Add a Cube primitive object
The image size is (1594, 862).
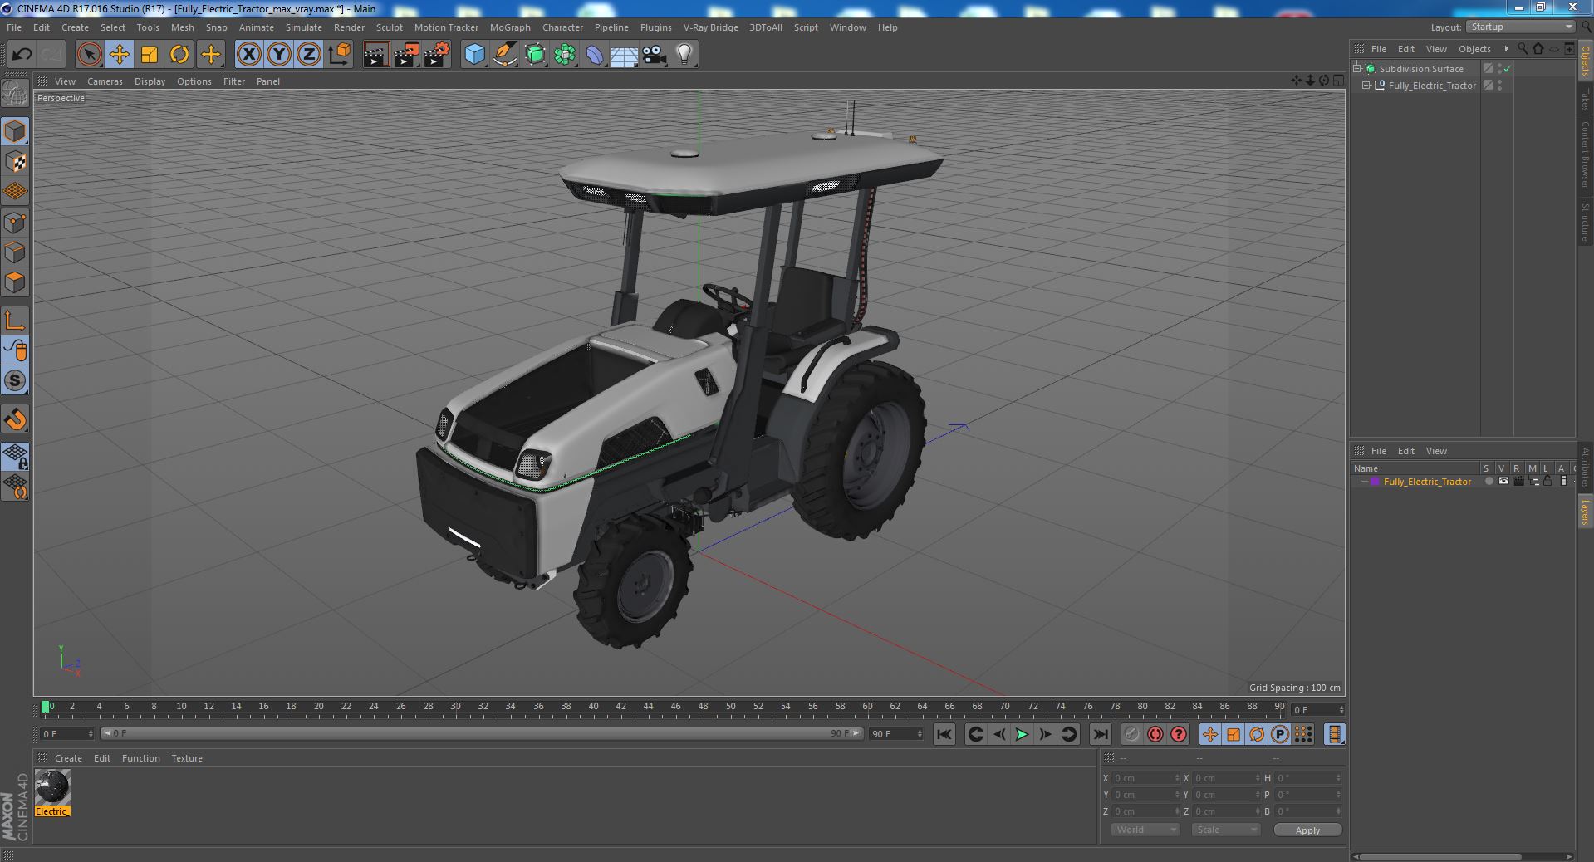pyautogui.click(x=474, y=55)
